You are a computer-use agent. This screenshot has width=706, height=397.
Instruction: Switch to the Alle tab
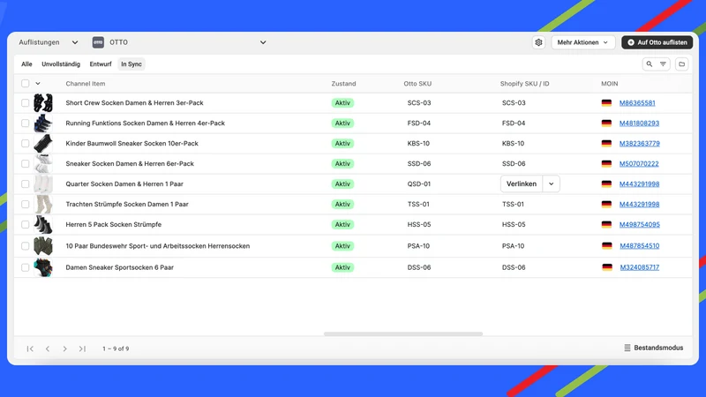(x=26, y=64)
